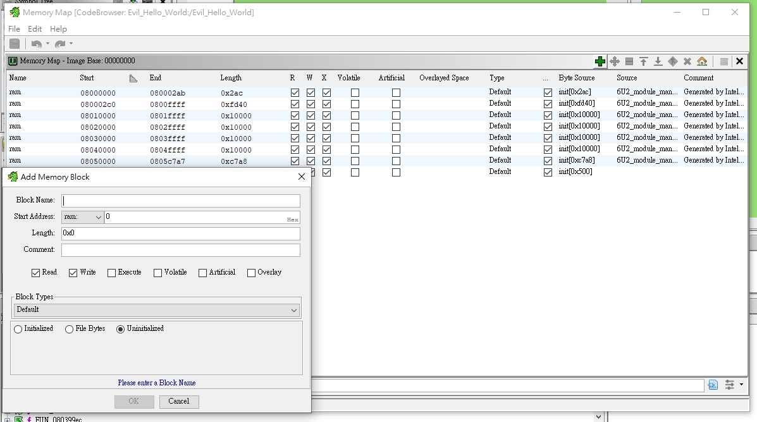Open the File menu
757x422 pixels.
[x=14, y=29]
